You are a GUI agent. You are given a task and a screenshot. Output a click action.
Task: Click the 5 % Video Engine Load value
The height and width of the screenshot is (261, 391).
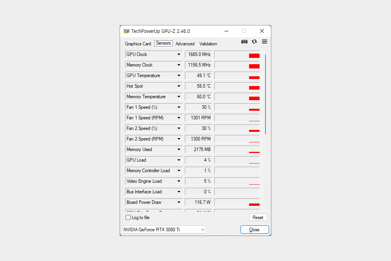[199, 181]
